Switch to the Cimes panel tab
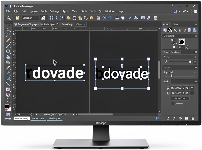Viewport: 202px width, 150px height. (175, 24)
